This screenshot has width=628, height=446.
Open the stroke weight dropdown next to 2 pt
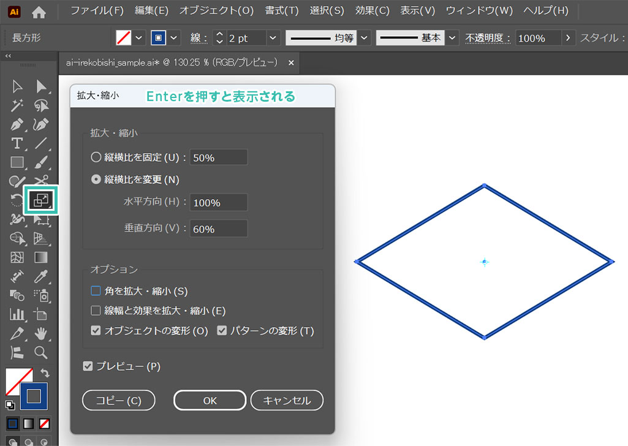tap(273, 38)
